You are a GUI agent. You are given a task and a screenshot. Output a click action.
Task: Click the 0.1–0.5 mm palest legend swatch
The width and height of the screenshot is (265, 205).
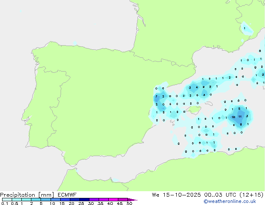pyautogui.click(x=7, y=200)
